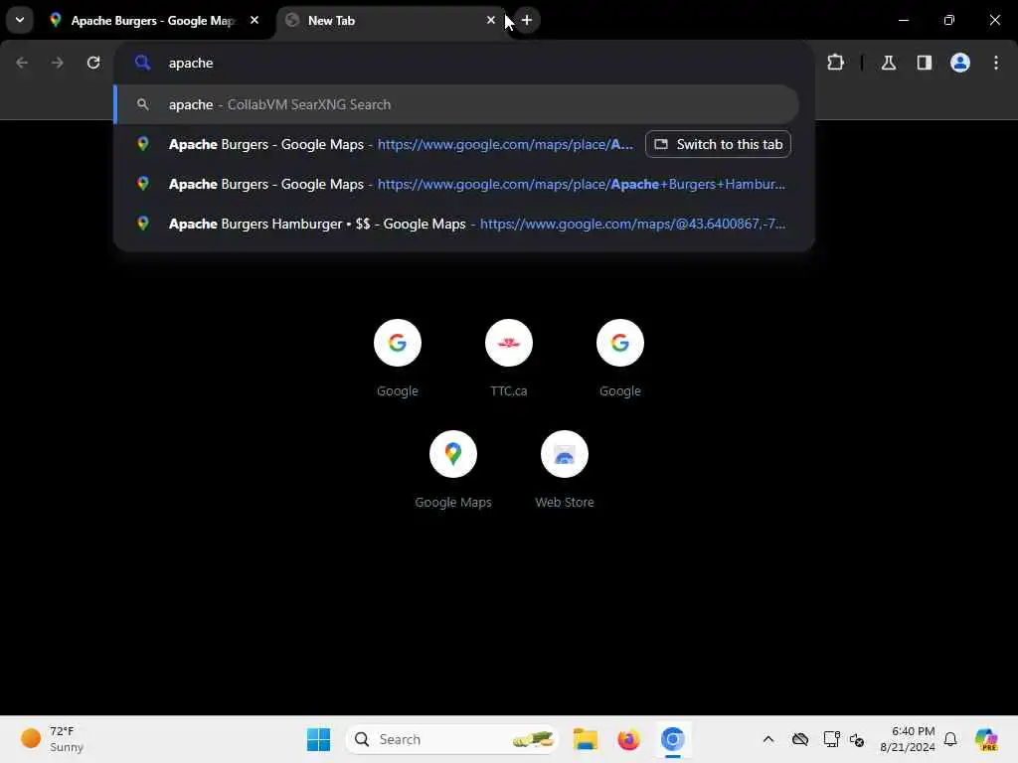Screen dimensions: 1018x763
Task: Switch to the Apache Burgers - Google Maps tab
Action: point(153,21)
